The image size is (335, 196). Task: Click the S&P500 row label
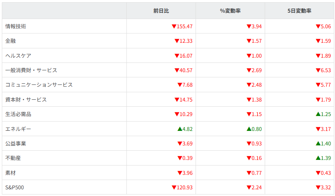click(15, 187)
